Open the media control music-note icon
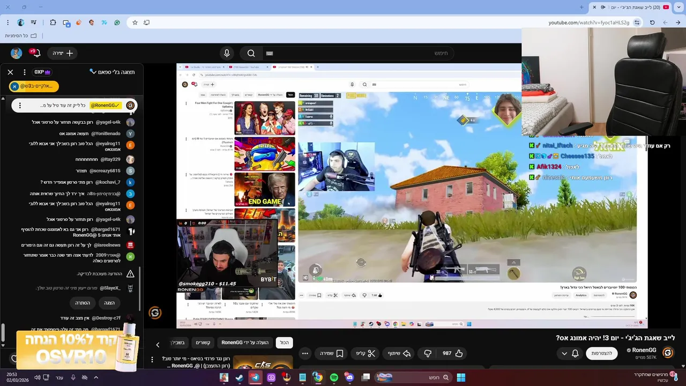The image size is (686, 386). (34, 23)
